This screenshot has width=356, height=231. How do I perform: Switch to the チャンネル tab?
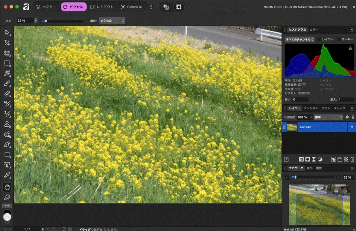[x=311, y=108]
